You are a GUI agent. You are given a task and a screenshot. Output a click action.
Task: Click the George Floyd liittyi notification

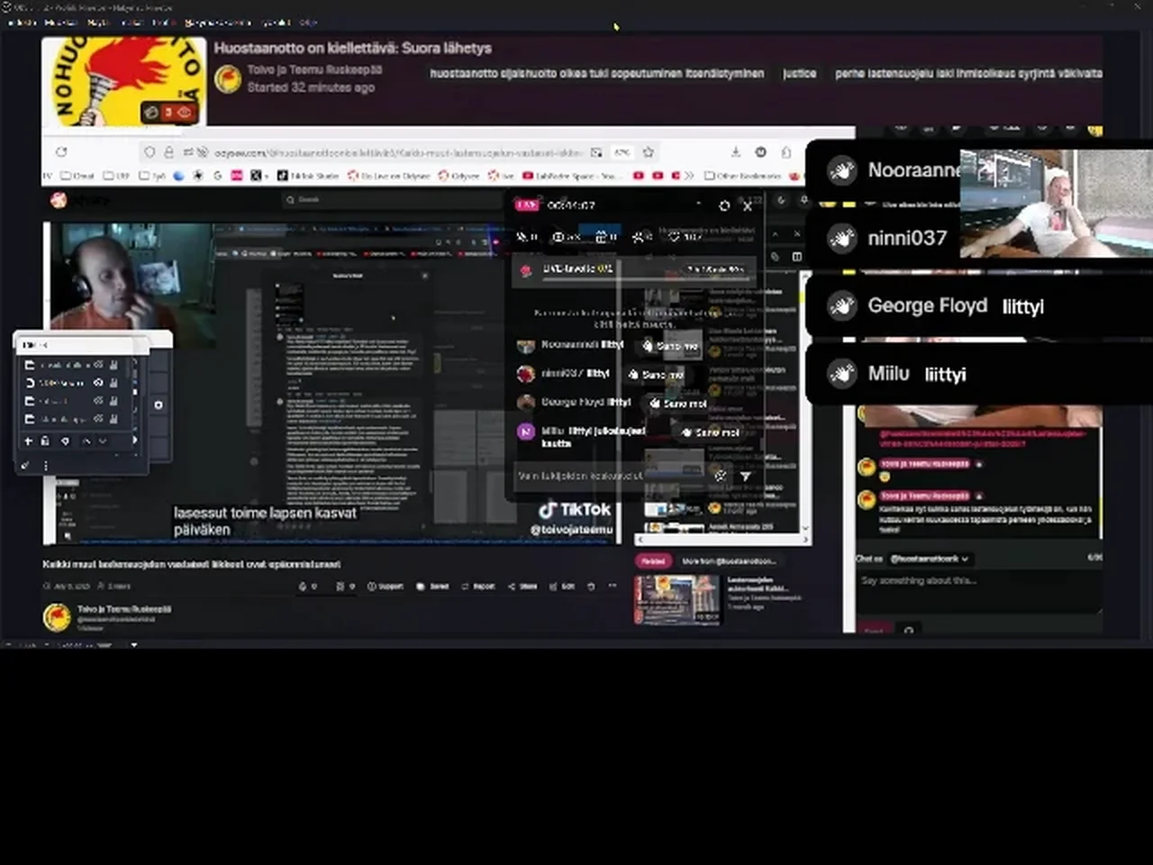coord(979,306)
